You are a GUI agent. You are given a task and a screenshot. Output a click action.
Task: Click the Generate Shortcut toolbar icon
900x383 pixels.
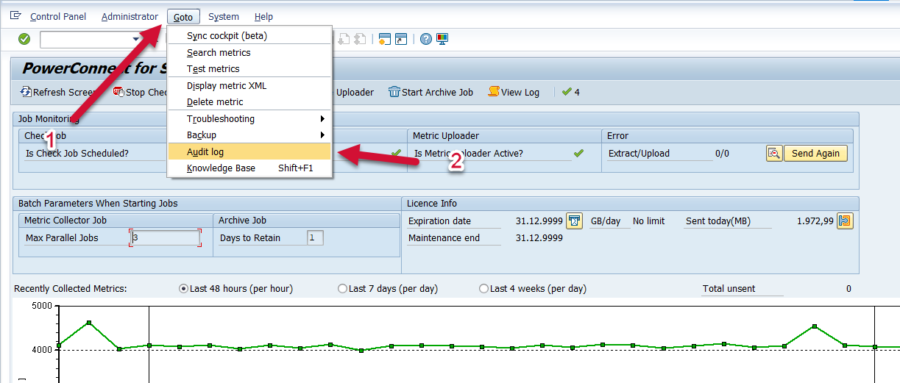(x=400, y=39)
